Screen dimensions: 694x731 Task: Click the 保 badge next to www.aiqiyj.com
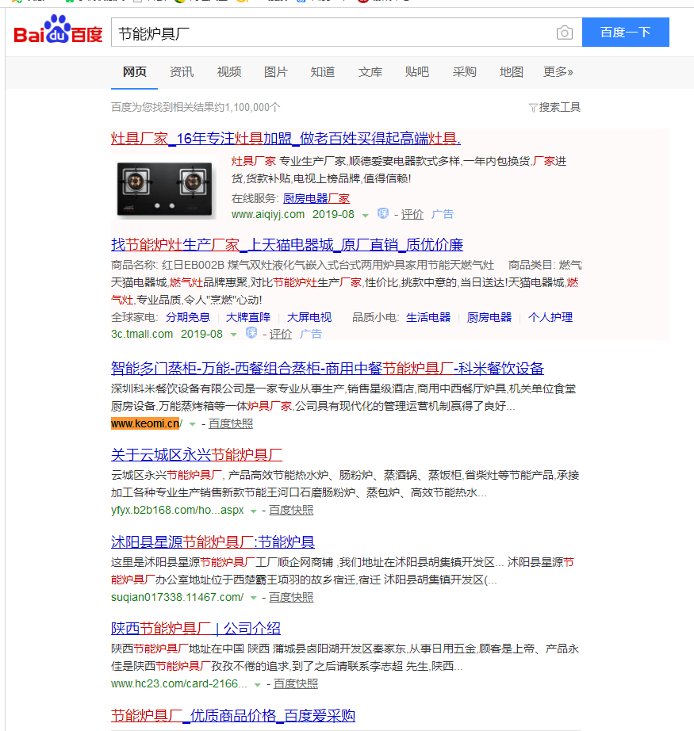(x=383, y=213)
